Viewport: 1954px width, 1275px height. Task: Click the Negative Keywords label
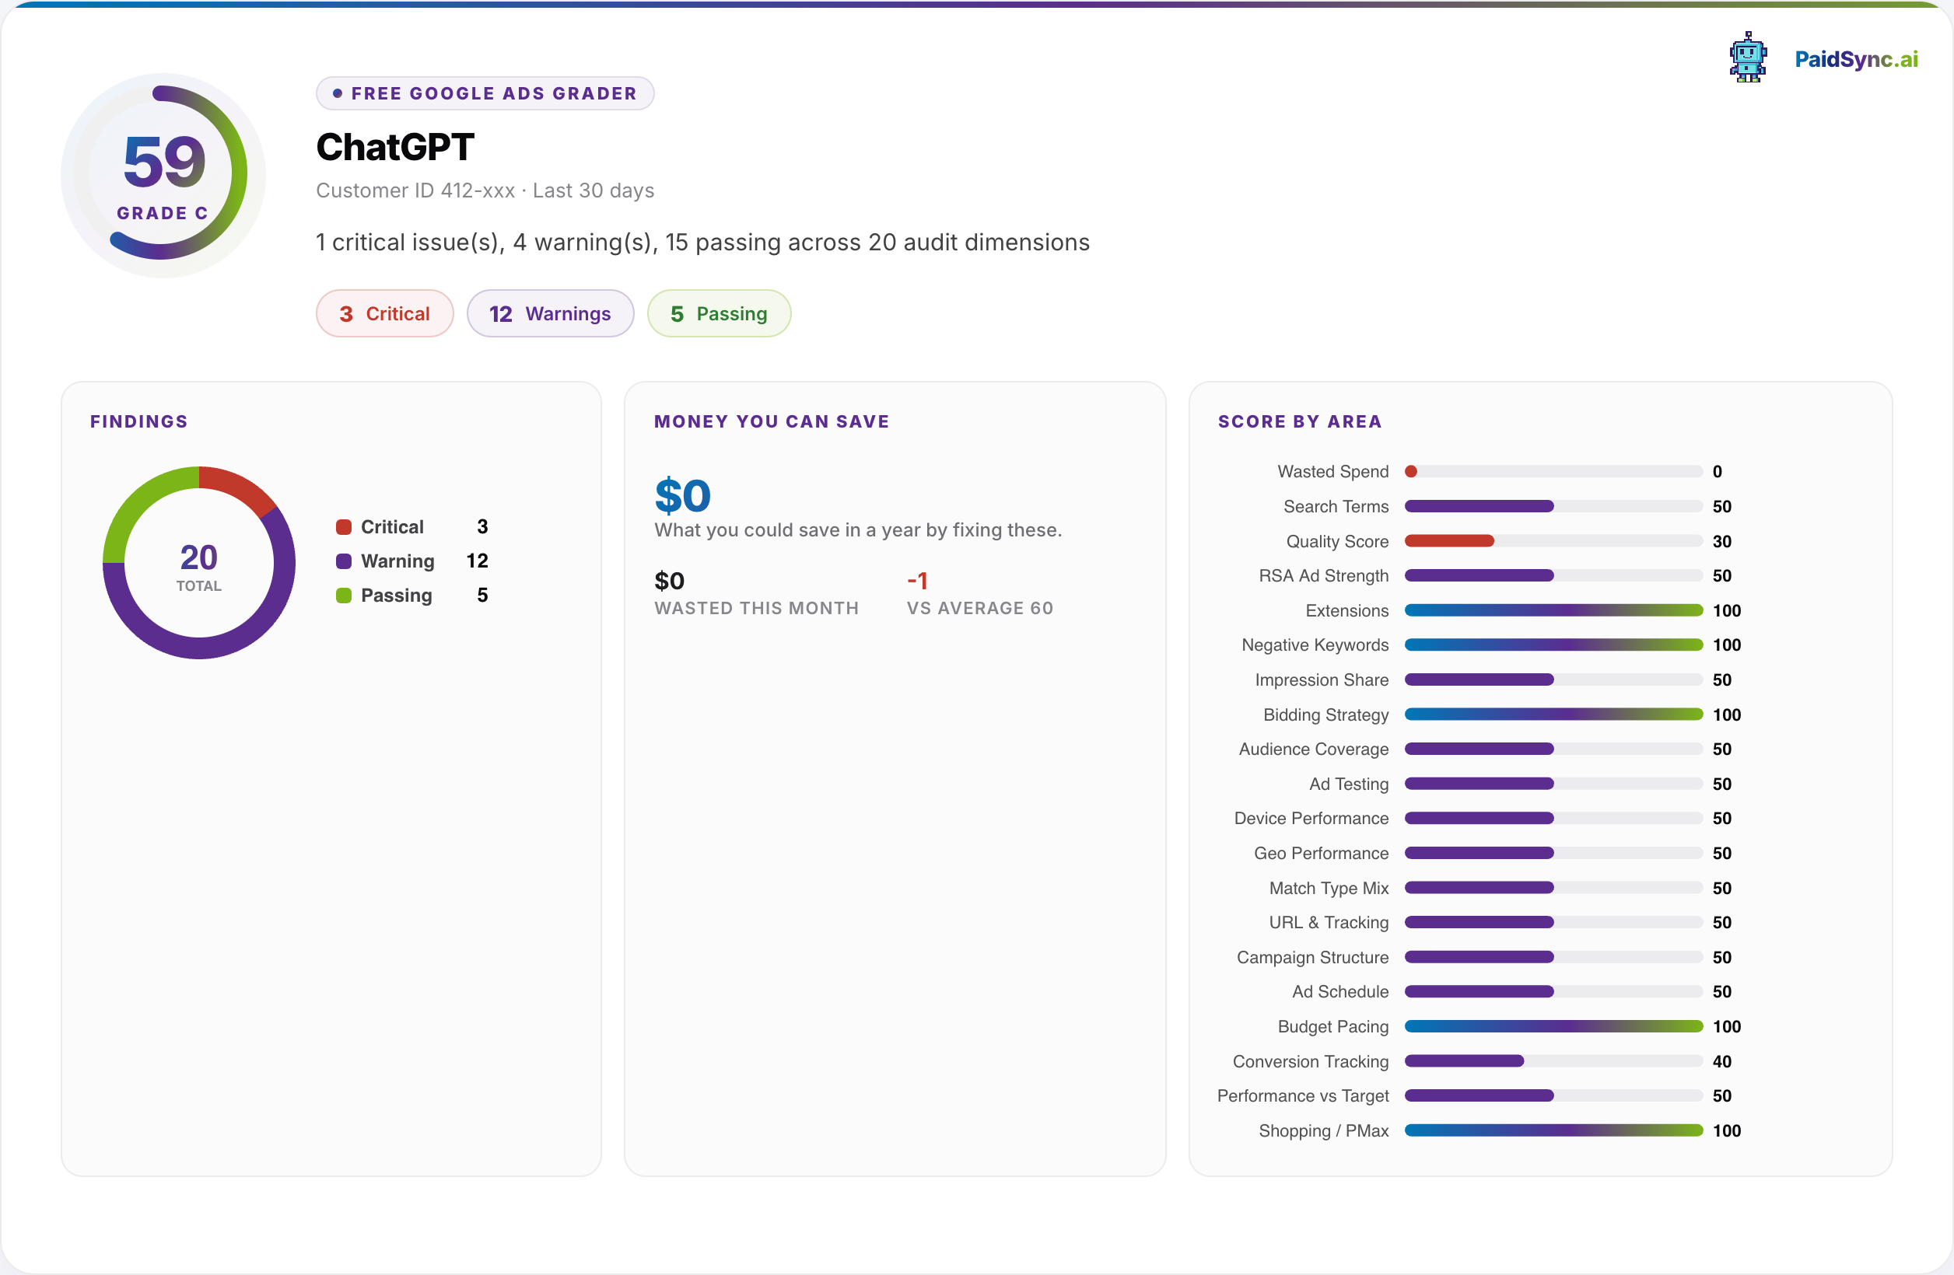1315,644
